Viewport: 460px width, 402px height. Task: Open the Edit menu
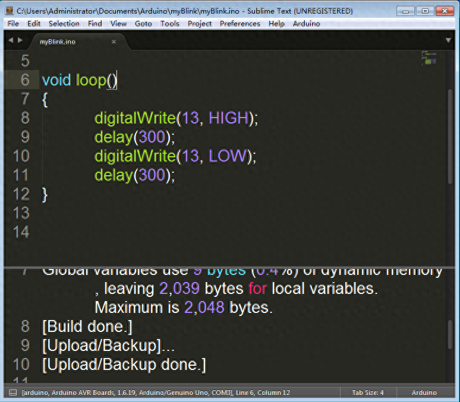[34, 24]
